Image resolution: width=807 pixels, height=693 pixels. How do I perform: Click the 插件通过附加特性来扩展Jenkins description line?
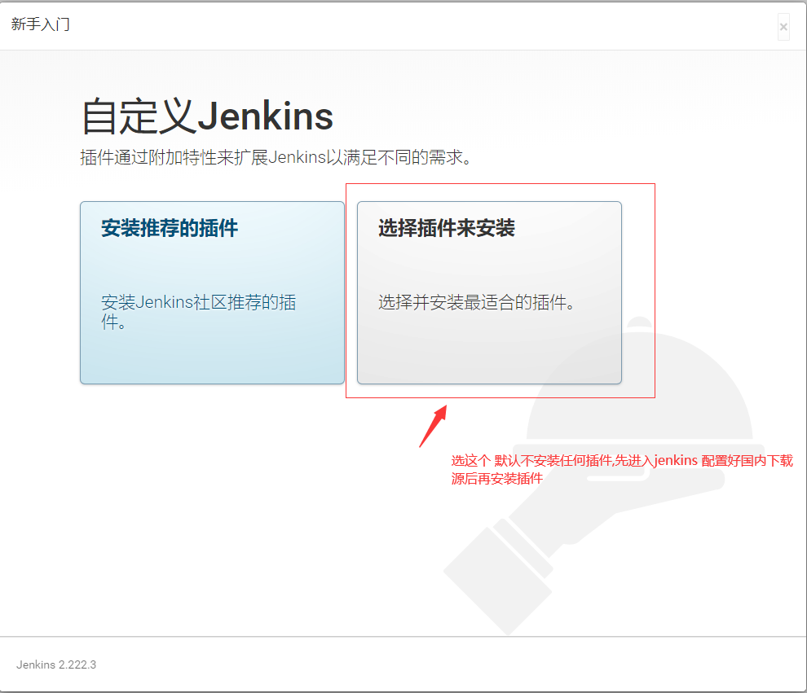276,157
